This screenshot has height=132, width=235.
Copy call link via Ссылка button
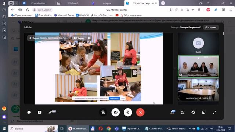211,27
